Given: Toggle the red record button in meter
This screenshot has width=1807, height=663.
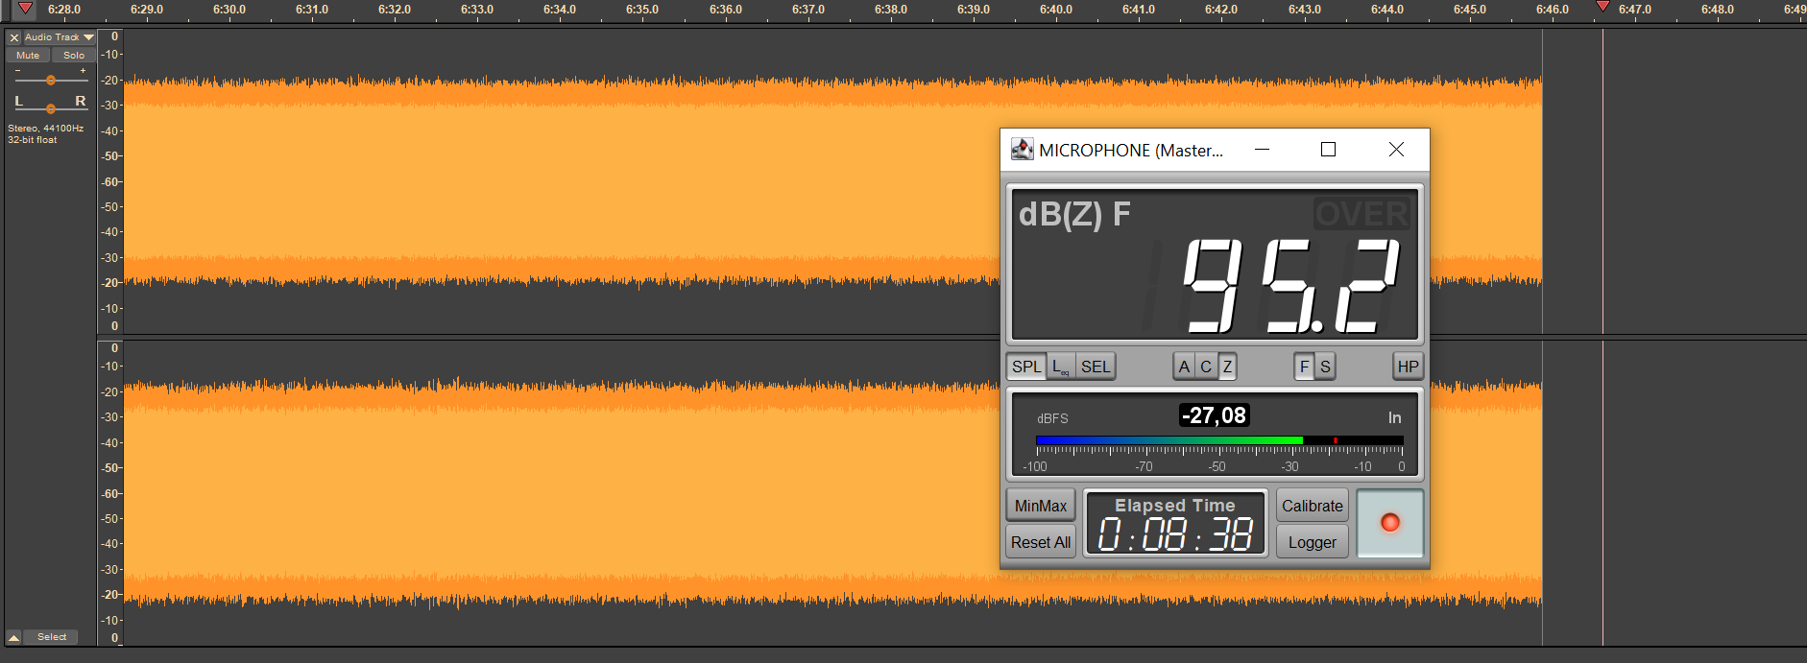Looking at the screenshot, I should [1389, 523].
